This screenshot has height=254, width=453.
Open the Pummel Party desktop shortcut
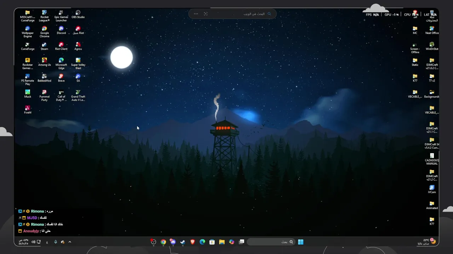(44, 95)
